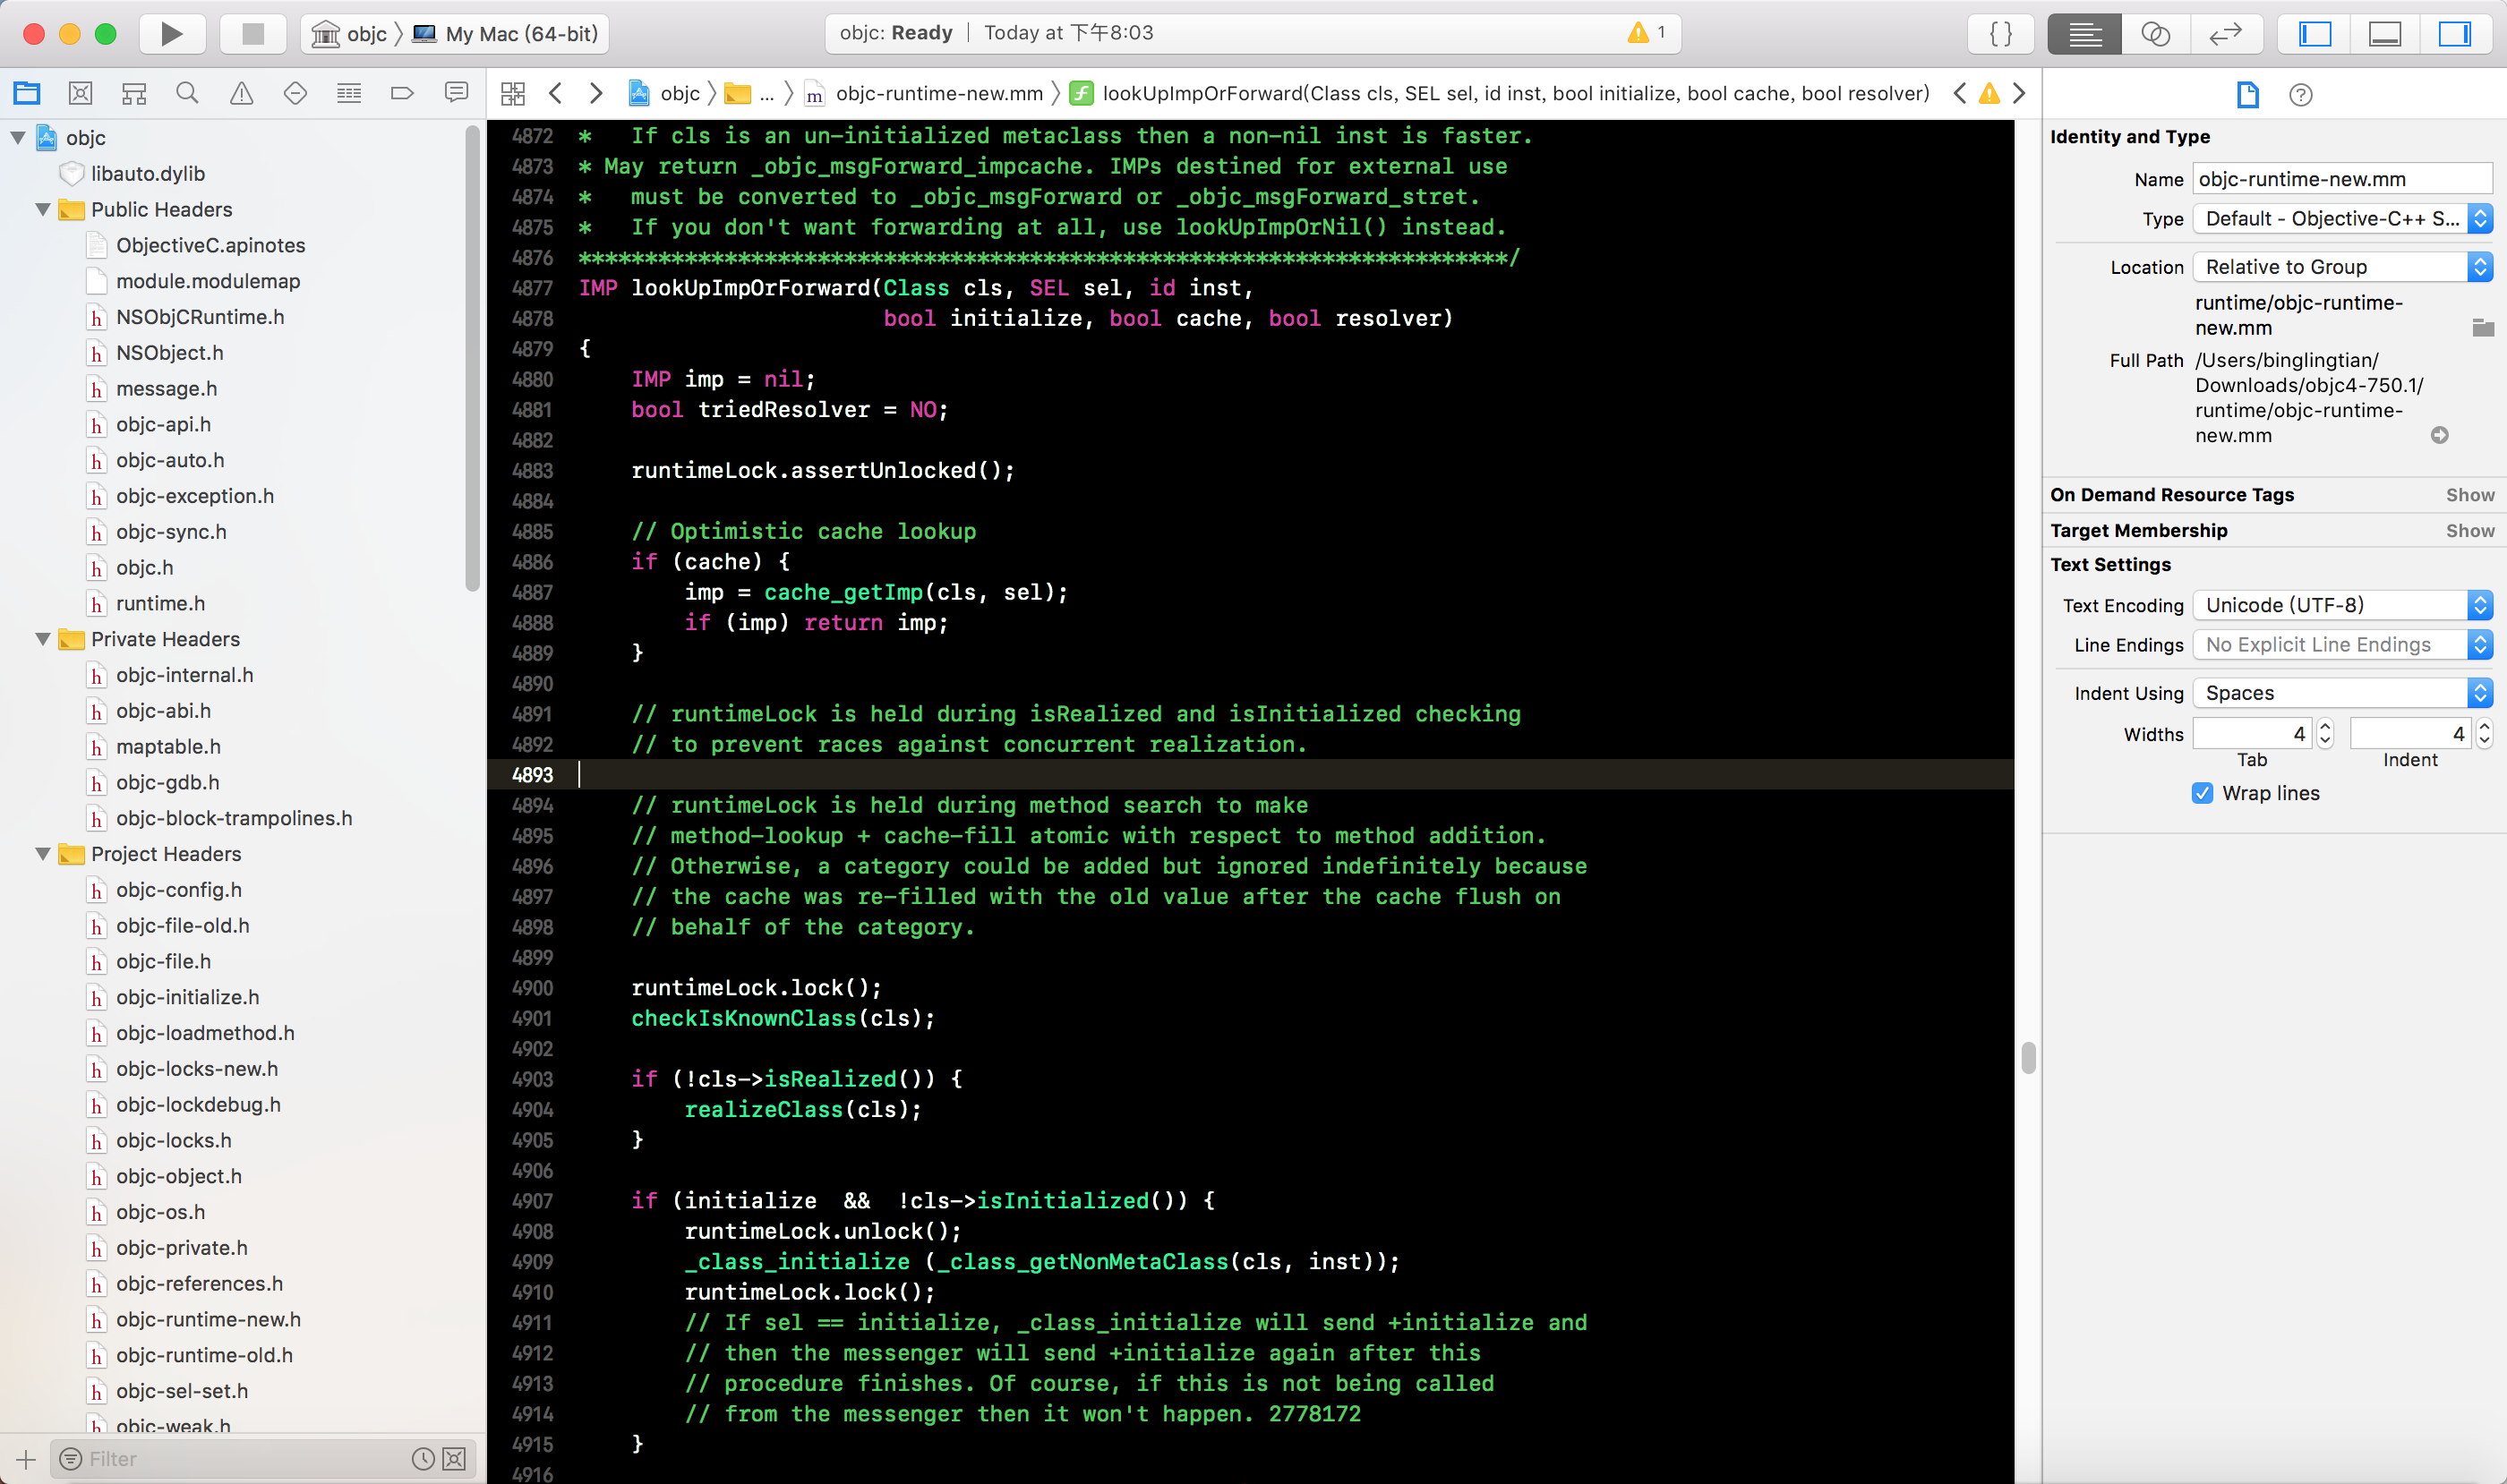Open the source control navigator icon

pyautogui.click(x=80, y=94)
